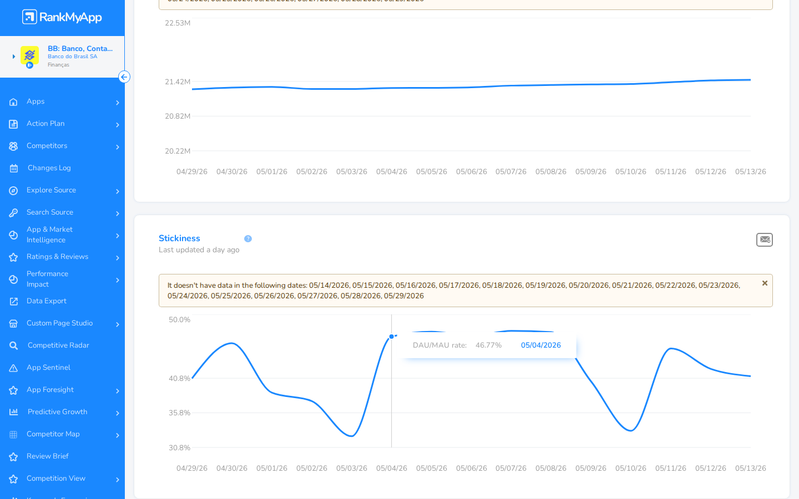Screen dimensions: 799x499
Task: Select the App Foresight label
Action: click(x=50, y=390)
